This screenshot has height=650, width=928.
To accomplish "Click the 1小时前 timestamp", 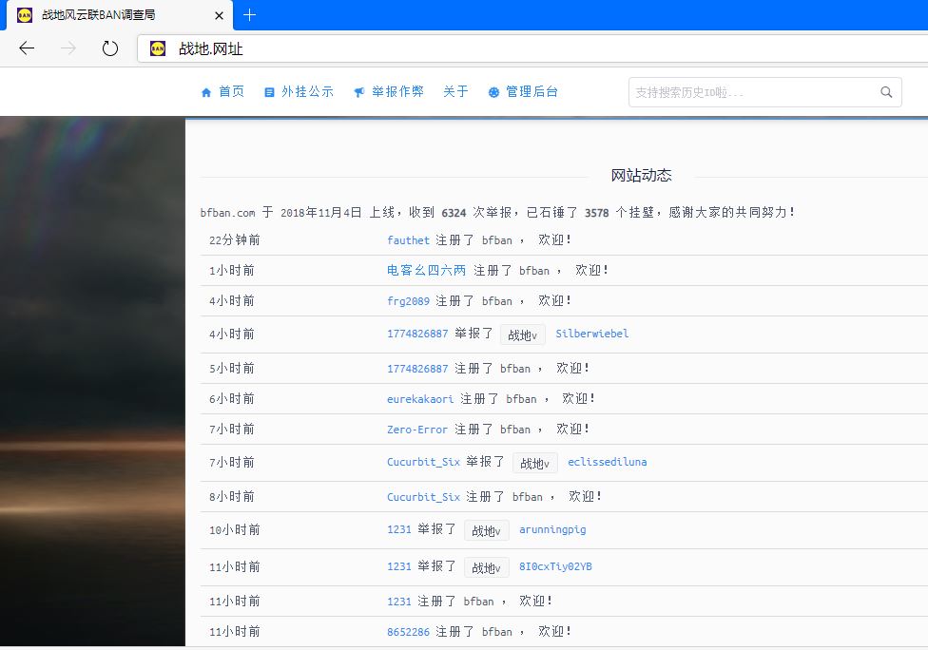I will click(x=231, y=270).
